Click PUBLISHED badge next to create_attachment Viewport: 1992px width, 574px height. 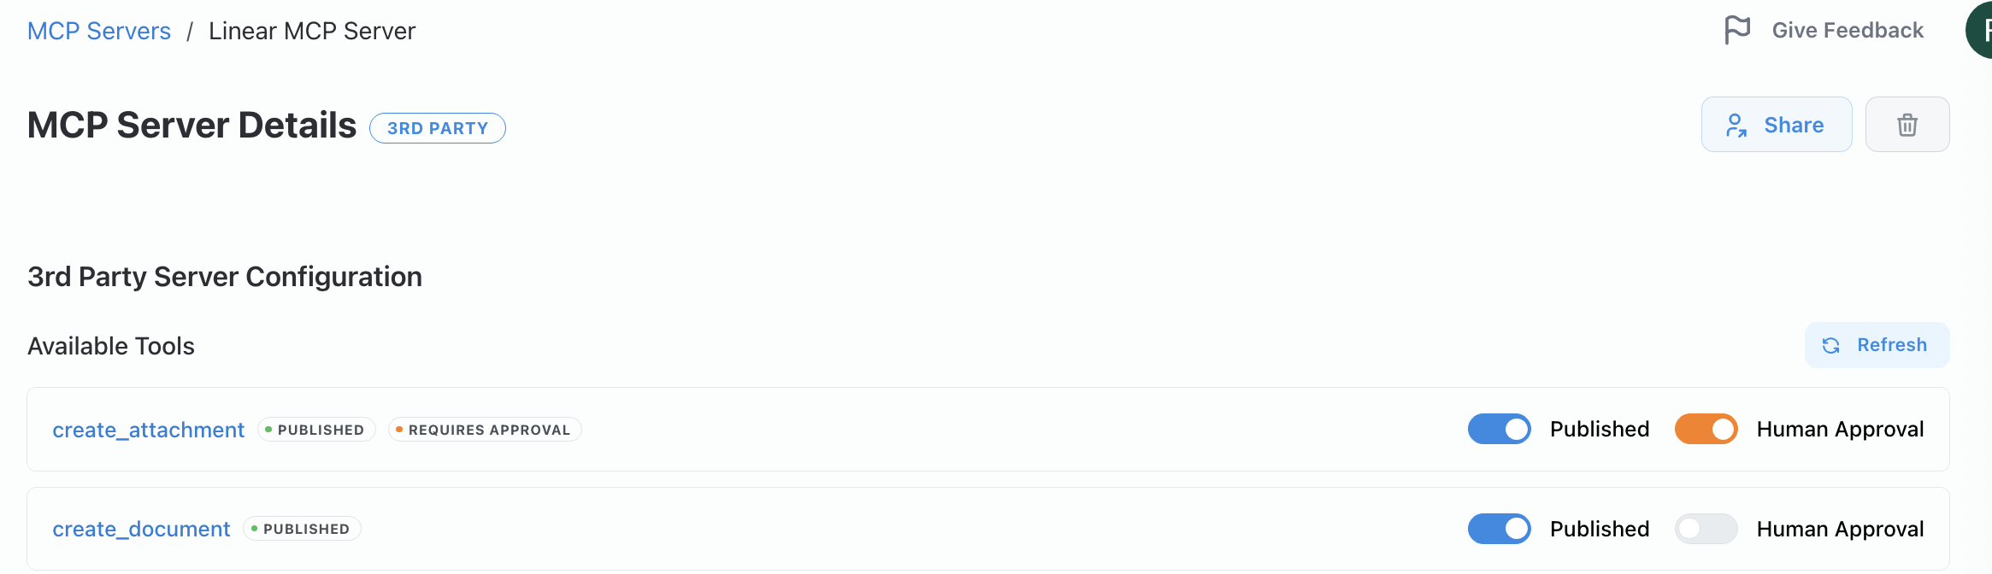click(316, 430)
